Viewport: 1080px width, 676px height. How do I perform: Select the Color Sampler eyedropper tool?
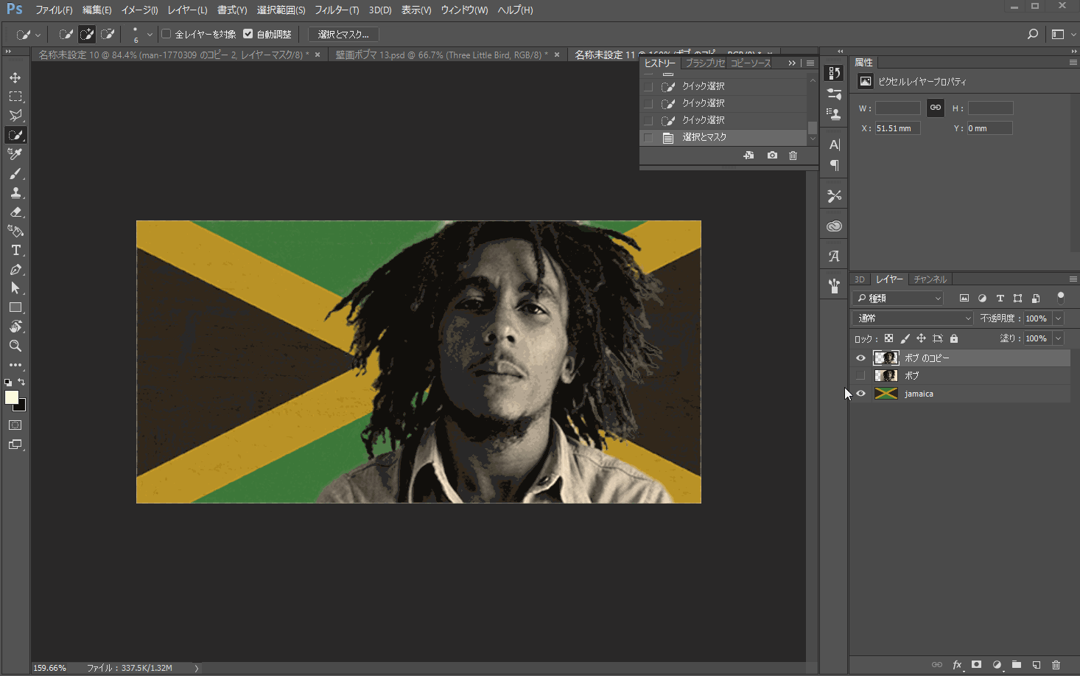pos(15,154)
